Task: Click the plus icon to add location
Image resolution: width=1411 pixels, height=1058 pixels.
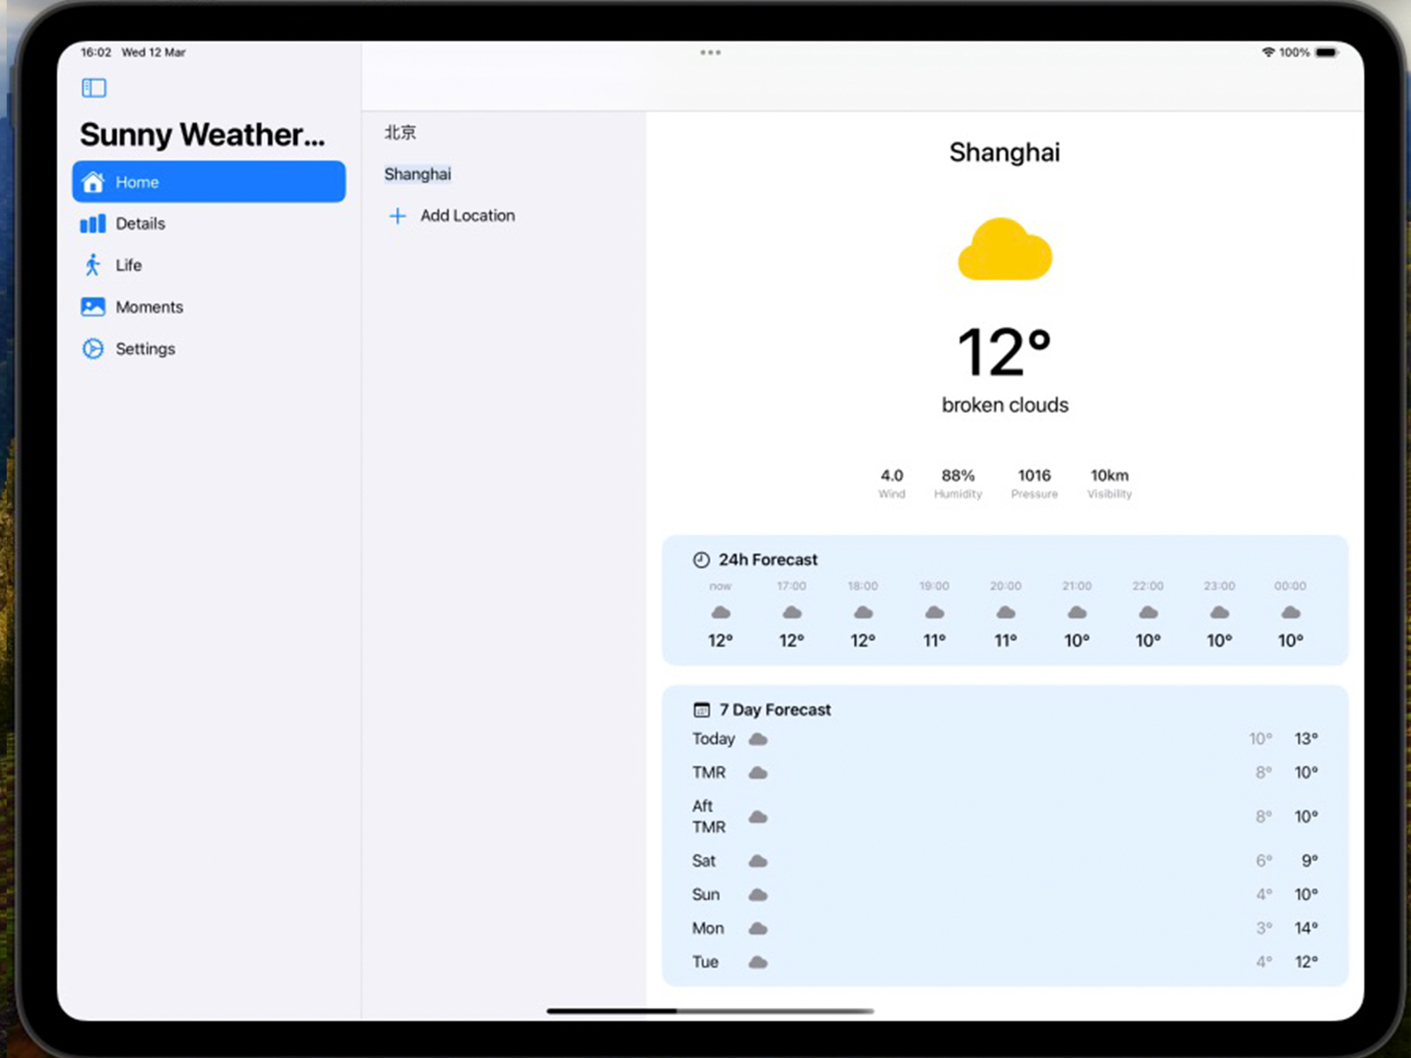Action: point(397,216)
